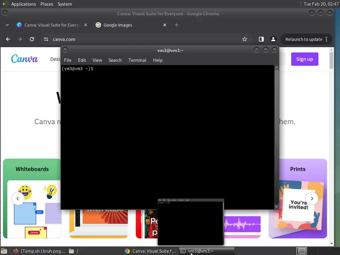Viewport: 340px width, 255px height.
Task: Click the terminal scrollbar down arrow
Action: click(x=277, y=207)
